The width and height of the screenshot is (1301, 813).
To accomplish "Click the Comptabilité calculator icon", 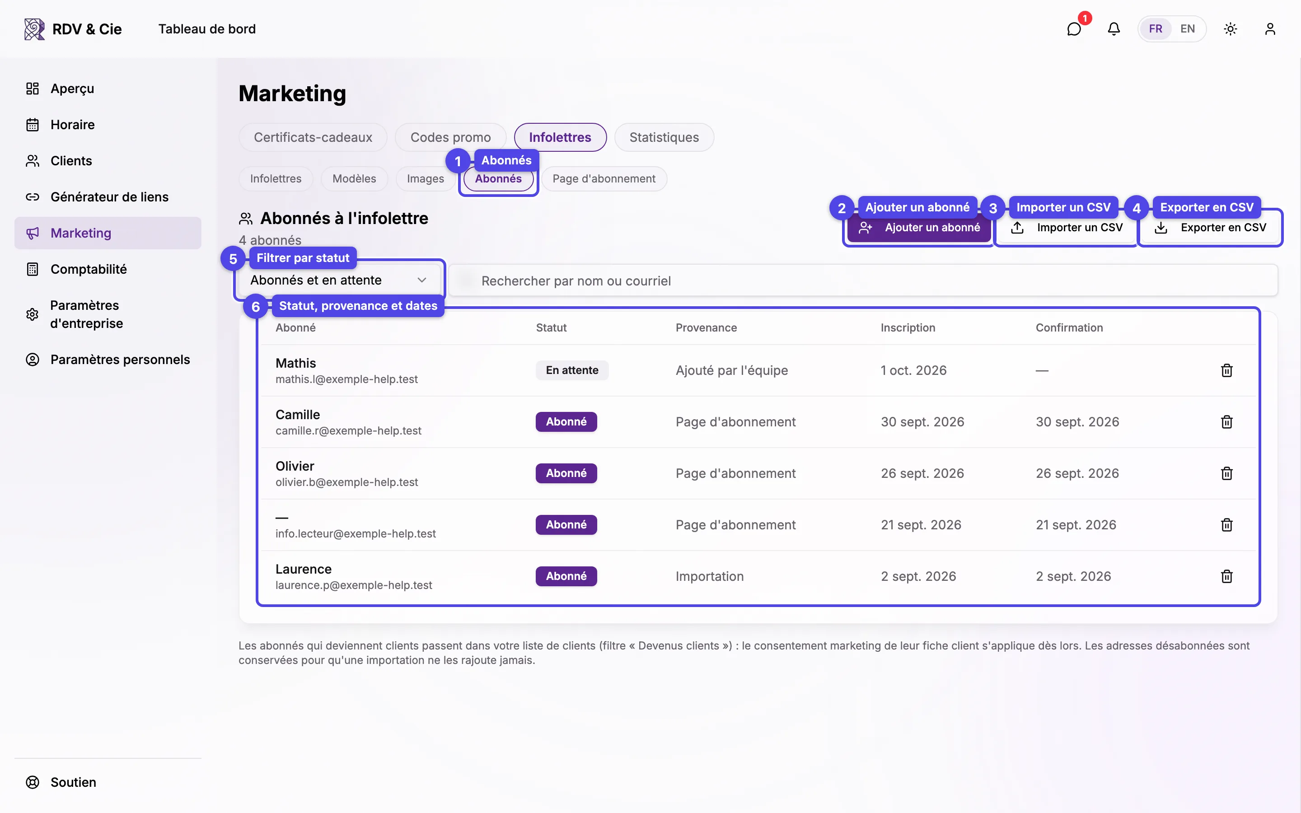I will [x=33, y=269].
